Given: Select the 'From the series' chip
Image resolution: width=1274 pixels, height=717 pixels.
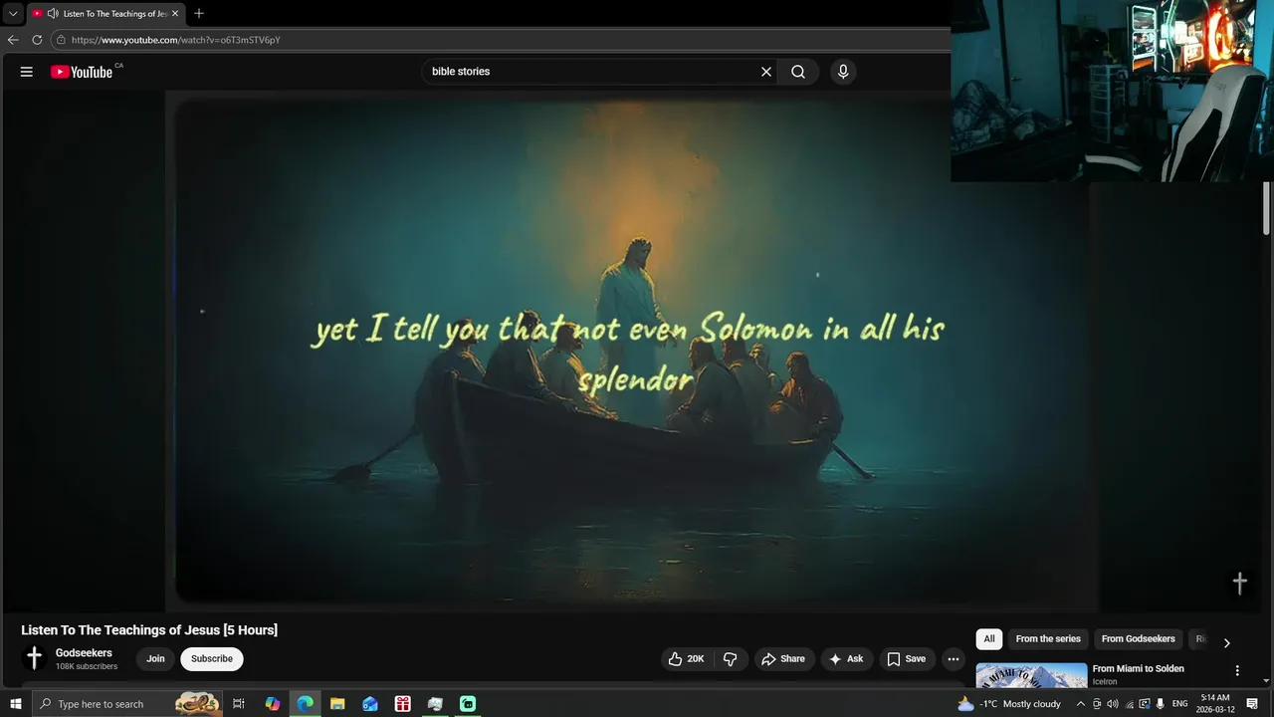Looking at the screenshot, I should 1048,639.
